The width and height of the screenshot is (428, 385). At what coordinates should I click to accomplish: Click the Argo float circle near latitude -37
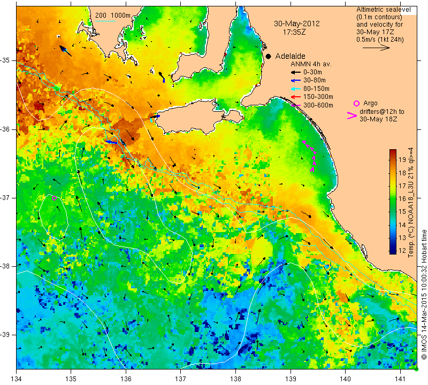click(x=55, y=198)
